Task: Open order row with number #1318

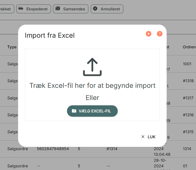Action: tap(188, 81)
